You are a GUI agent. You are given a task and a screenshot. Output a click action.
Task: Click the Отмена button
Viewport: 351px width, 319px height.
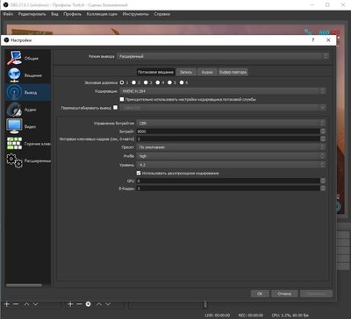284,294
